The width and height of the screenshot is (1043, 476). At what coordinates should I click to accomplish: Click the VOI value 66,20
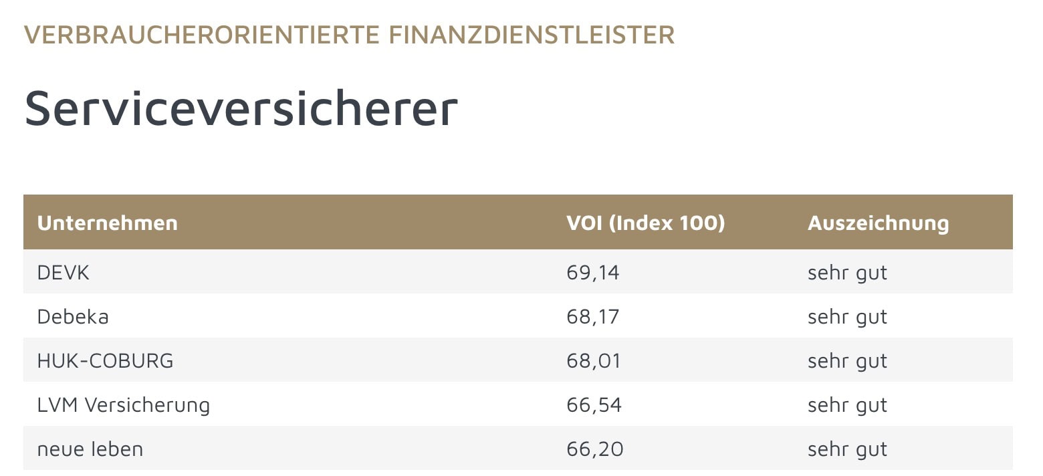(594, 449)
